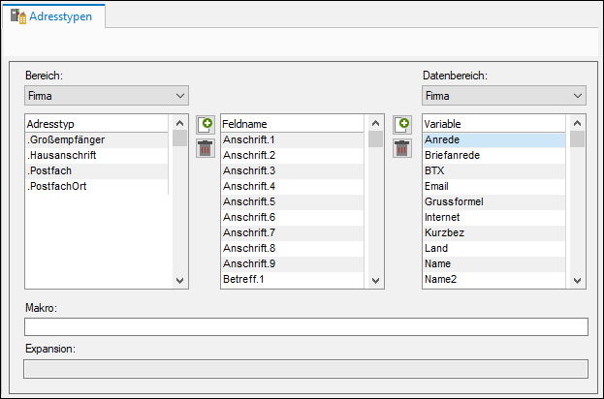
Task: Click the delete Variable trash icon
Action: click(402, 148)
